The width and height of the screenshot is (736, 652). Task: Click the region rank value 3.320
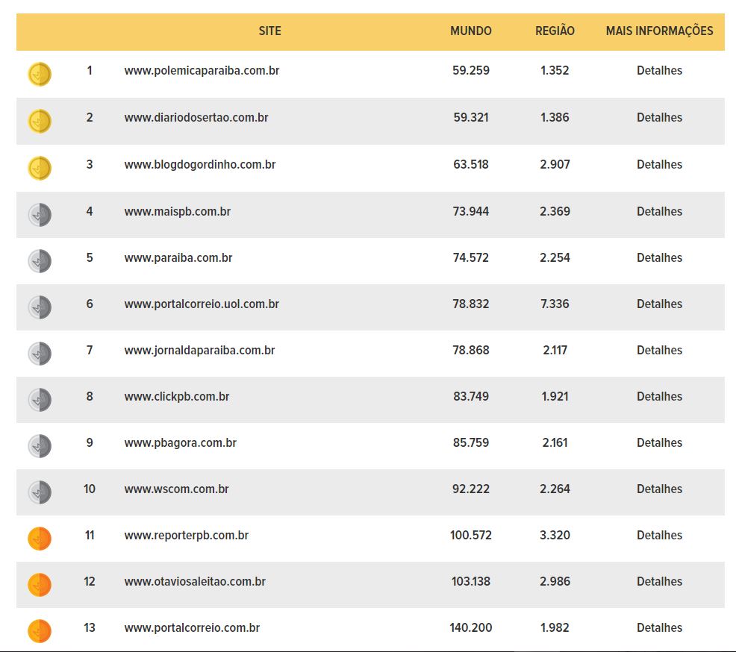pyautogui.click(x=555, y=535)
